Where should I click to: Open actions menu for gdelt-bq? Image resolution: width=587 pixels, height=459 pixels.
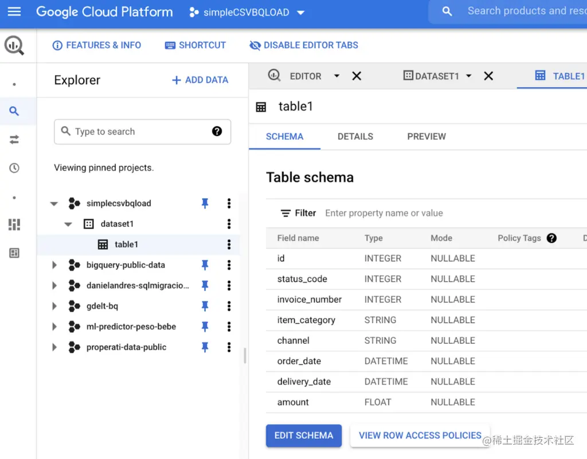229,306
